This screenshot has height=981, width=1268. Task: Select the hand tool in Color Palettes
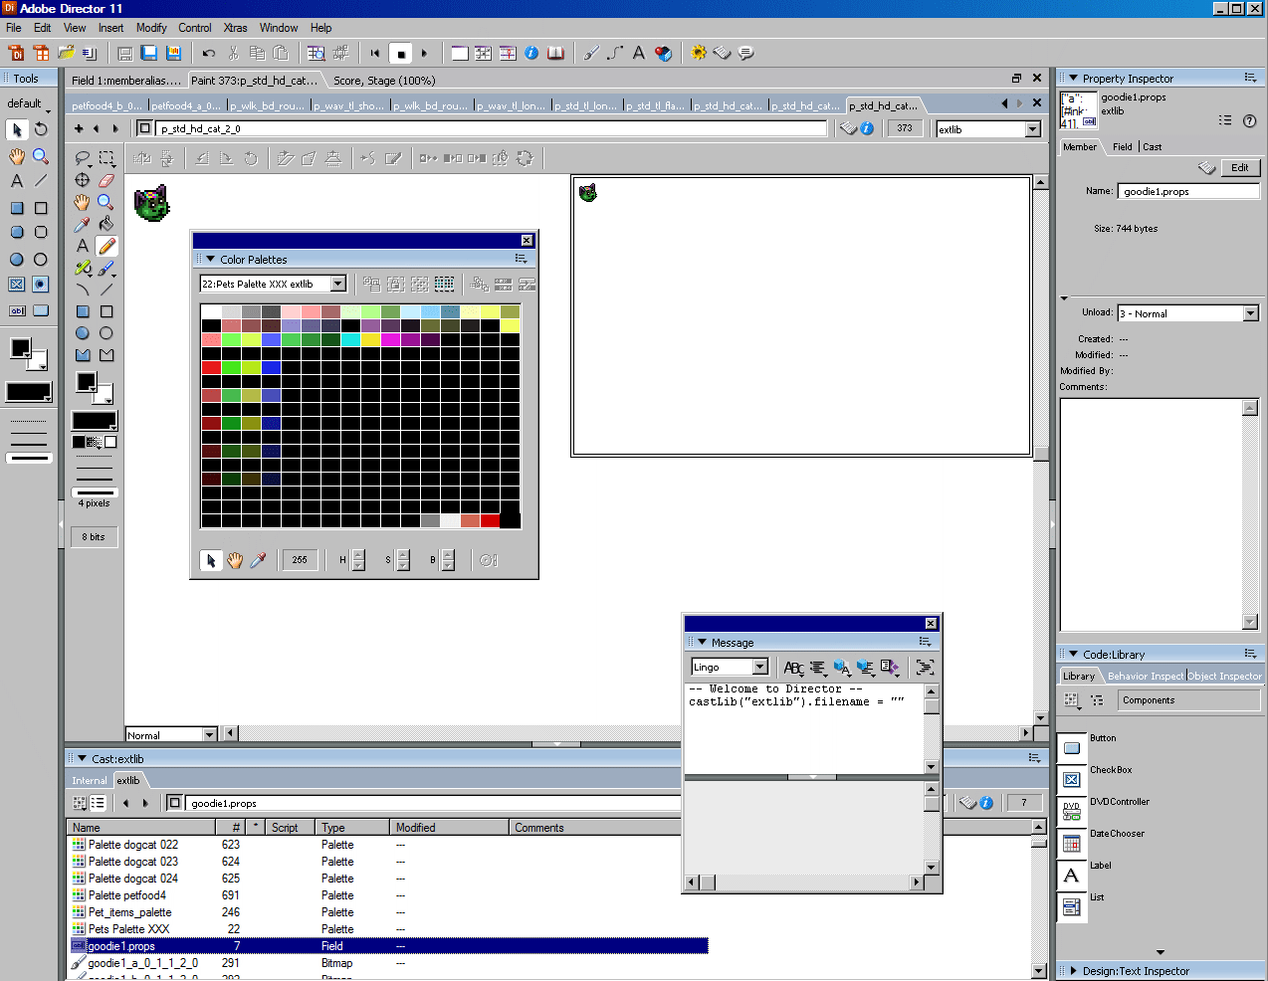235,560
